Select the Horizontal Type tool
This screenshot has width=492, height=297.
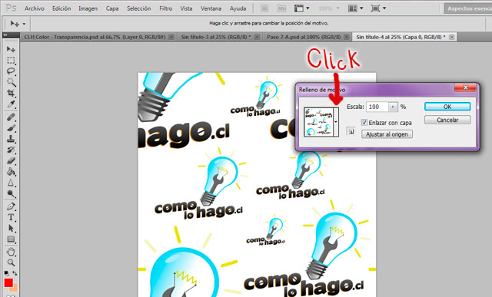pyautogui.click(x=11, y=217)
